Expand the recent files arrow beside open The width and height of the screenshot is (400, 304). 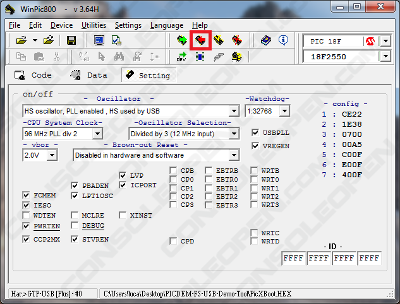click(35, 40)
